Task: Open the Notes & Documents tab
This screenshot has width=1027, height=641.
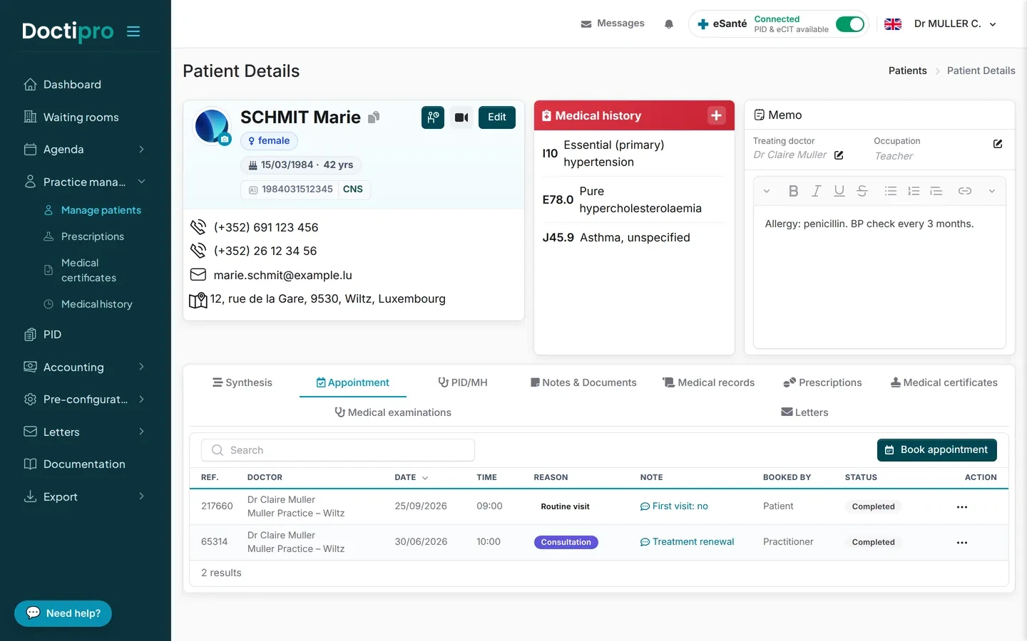Action: 583,382
